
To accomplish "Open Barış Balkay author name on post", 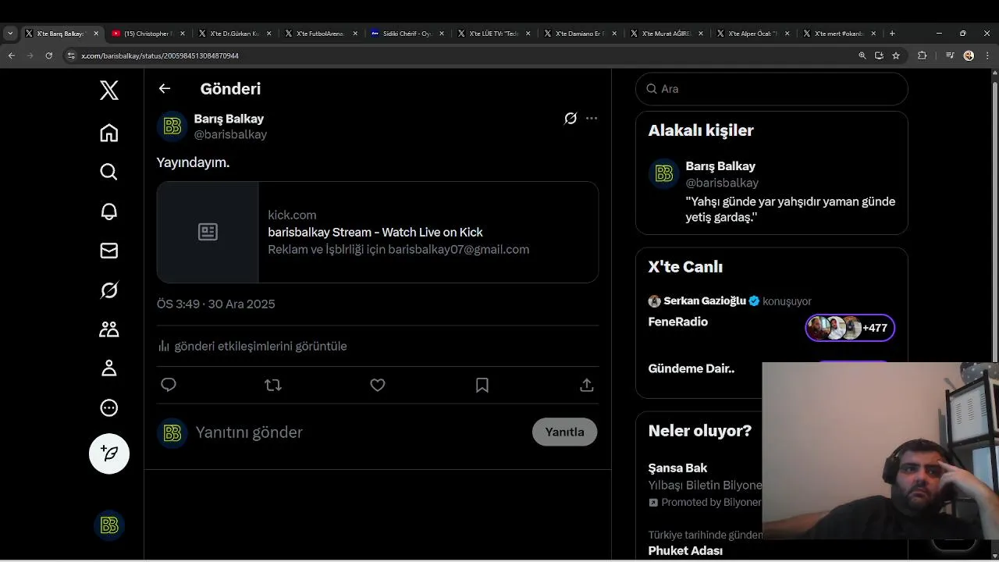I will click(229, 119).
